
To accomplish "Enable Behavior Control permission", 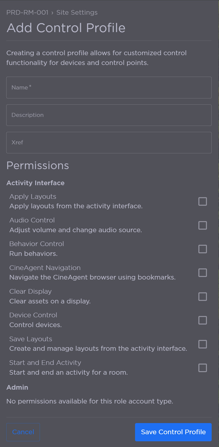I will 202,249.
